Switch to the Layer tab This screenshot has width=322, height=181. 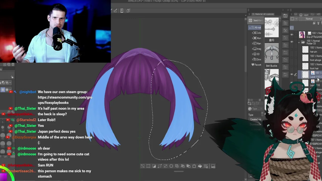coord(304,15)
